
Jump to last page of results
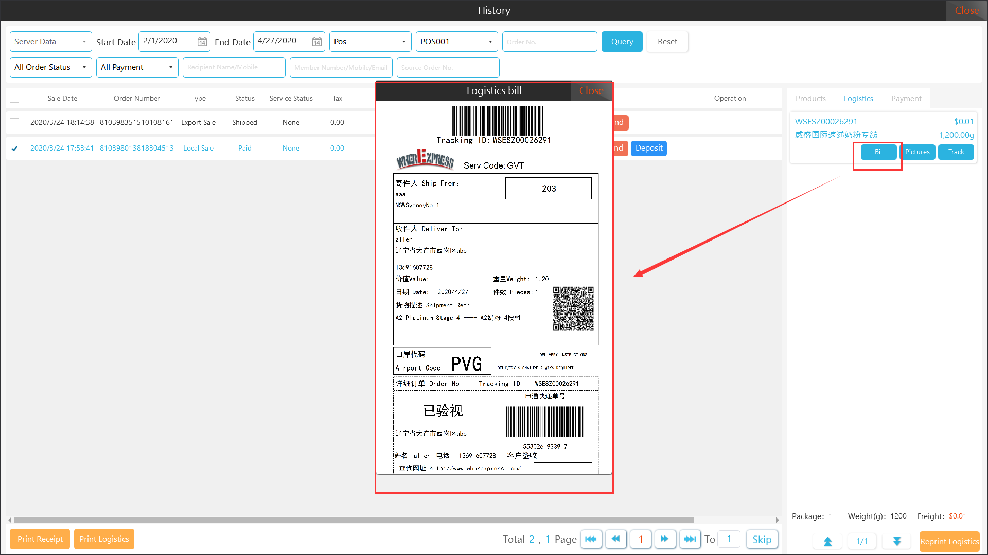(690, 539)
